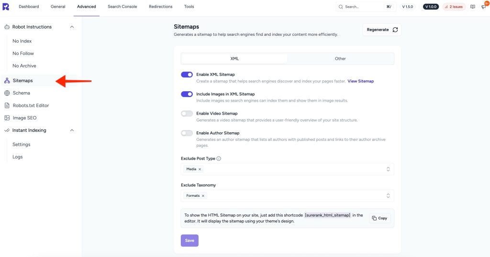This screenshot has width=490, height=257.
Task: Open No Index in the sidebar
Action: coord(22,41)
